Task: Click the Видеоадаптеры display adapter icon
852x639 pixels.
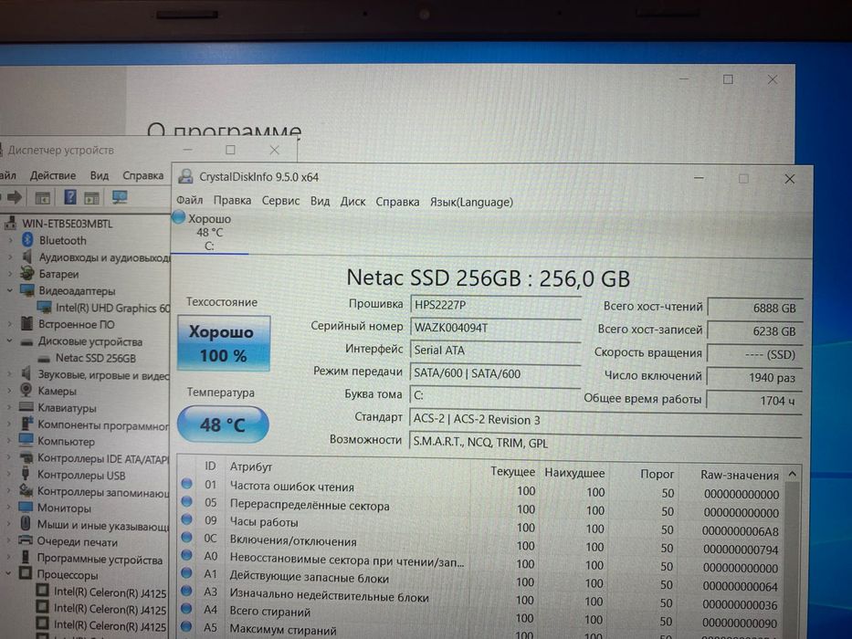Action: point(27,290)
